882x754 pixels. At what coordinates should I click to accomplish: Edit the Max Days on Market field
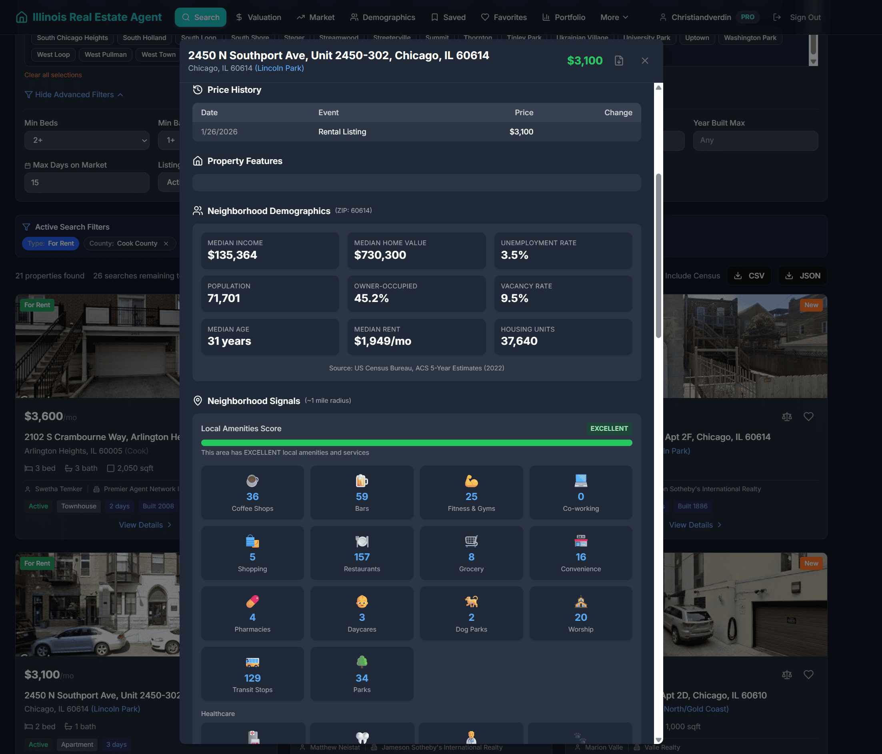(x=87, y=182)
